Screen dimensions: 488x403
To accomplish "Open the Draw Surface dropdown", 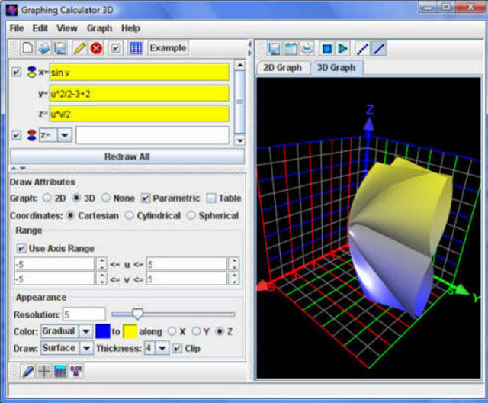I will [x=86, y=348].
